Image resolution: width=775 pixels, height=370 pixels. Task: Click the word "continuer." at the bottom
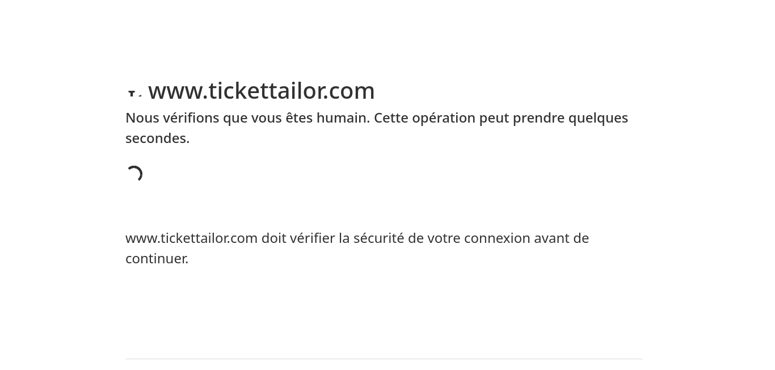point(157,259)
